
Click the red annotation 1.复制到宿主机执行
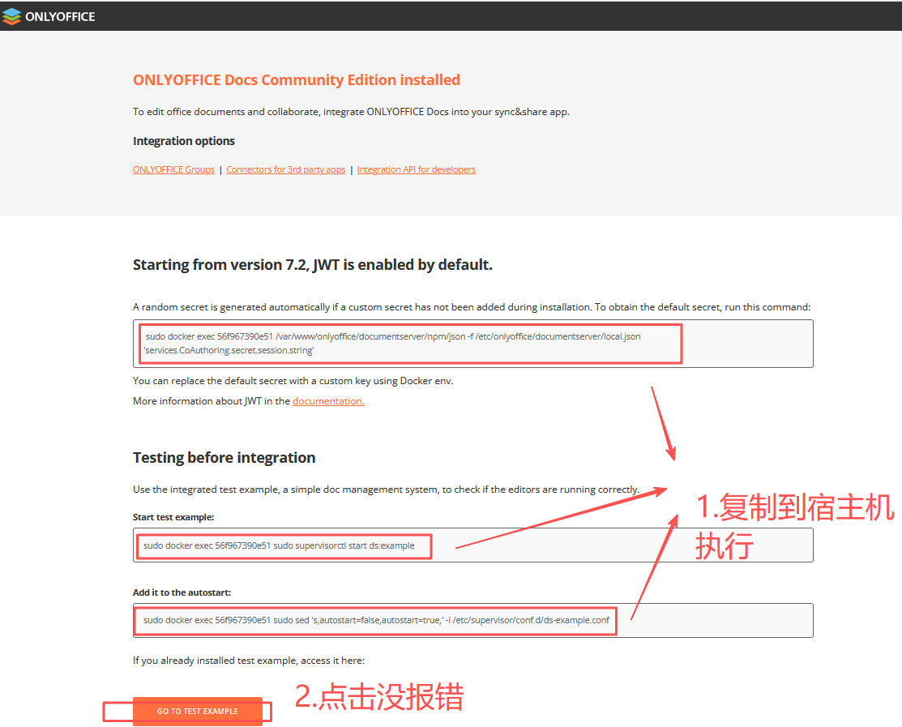(793, 525)
